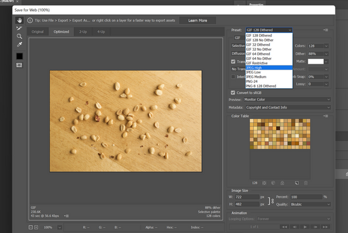The height and width of the screenshot is (233, 348).
Task: Jump to last animation frame
Action: click(x=325, y=227)
